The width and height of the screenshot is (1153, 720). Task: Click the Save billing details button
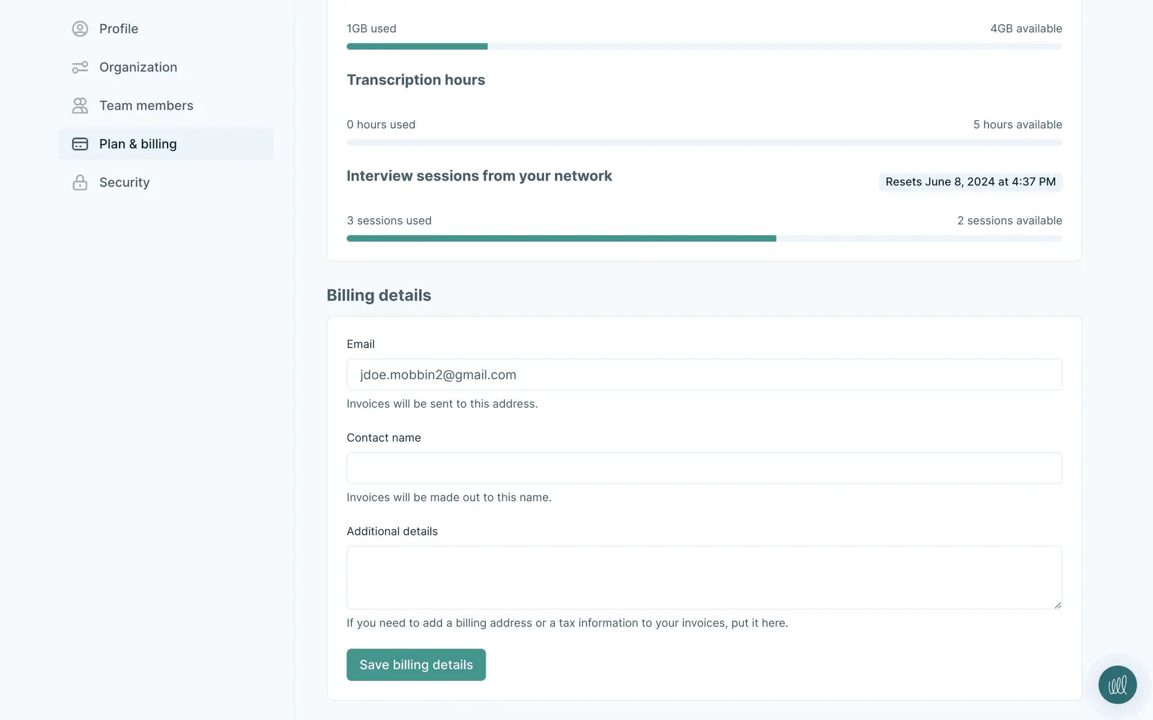(416, 665)
